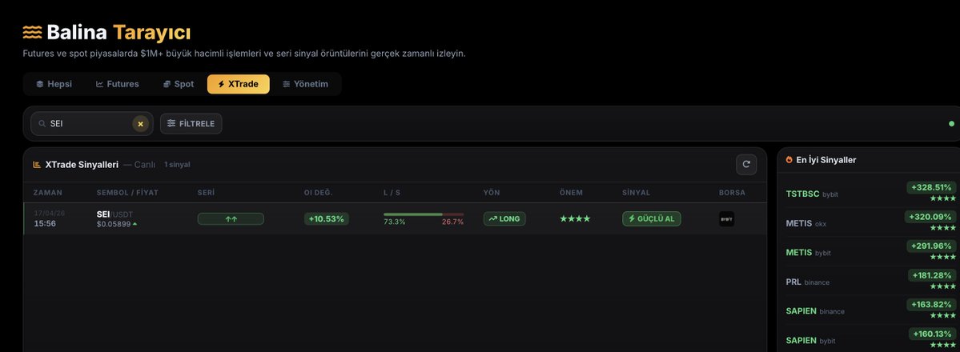Refresh the XTrade signals list
The width and height of the screenshot is (960, 352).
tap(746, 164)
